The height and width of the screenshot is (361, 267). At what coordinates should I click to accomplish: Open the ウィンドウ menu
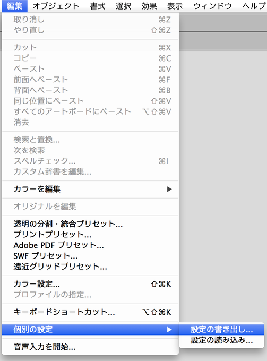pos(212,6)
